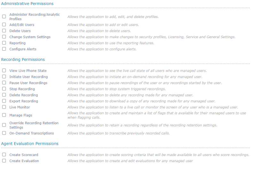
Task: Check the Add/Edit Users permission
Action: (x=4, y=25)
